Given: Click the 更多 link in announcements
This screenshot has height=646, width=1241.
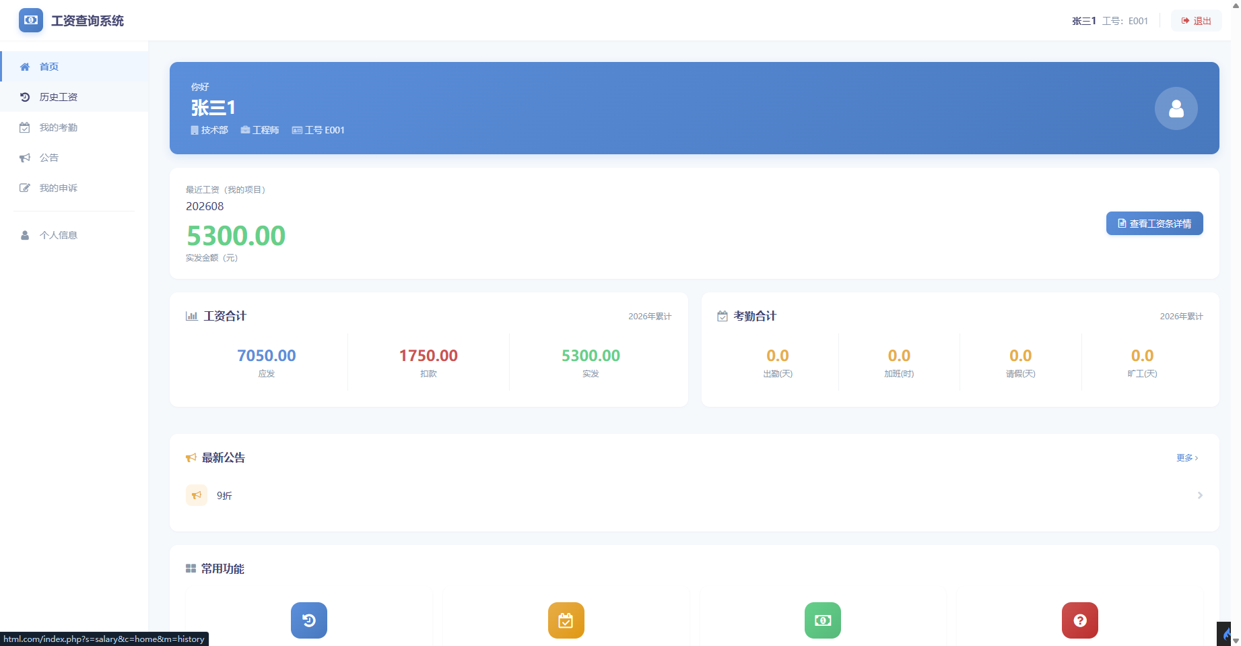Looking at the screenshot, I should point(1187,457).
